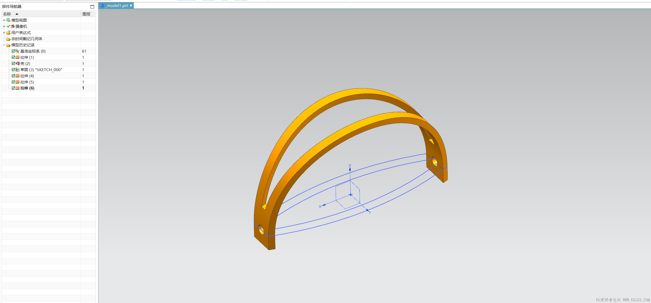Click the 模型视图 model views icon
651x303 pixels.
(x=8, y=20)
